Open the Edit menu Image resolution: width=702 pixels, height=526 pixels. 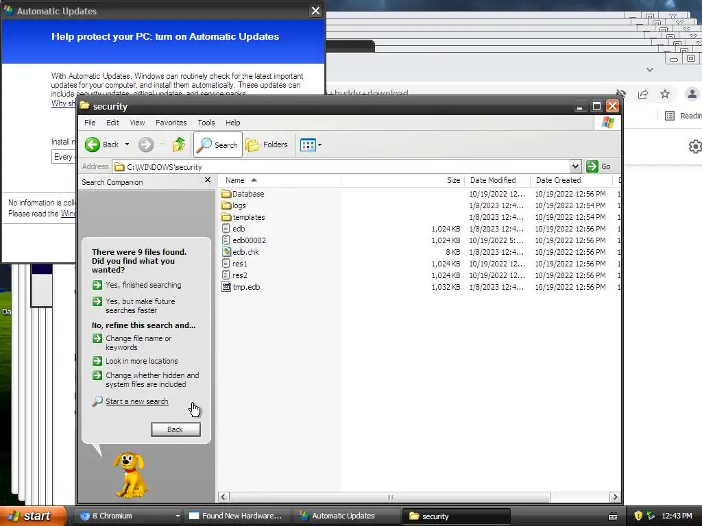[112, 123]
